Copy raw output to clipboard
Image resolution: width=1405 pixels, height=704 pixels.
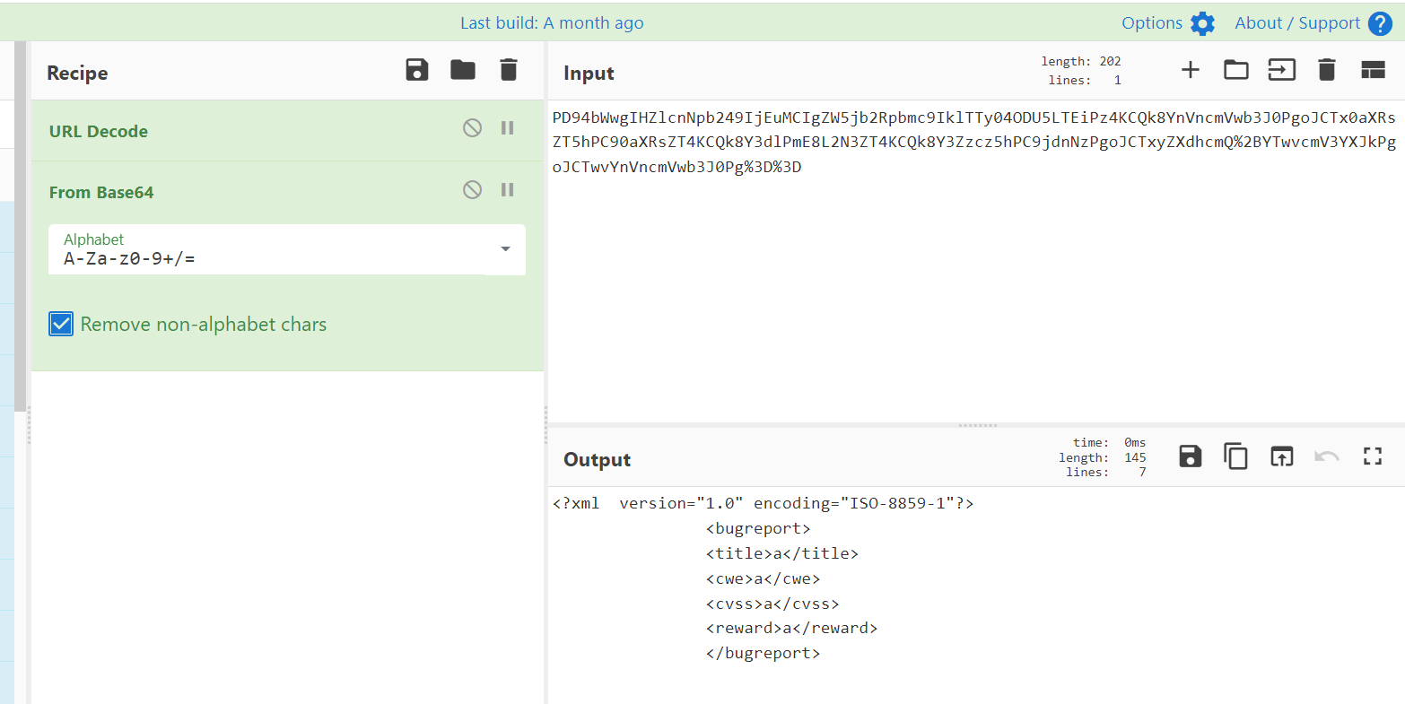pos(1236,456)
